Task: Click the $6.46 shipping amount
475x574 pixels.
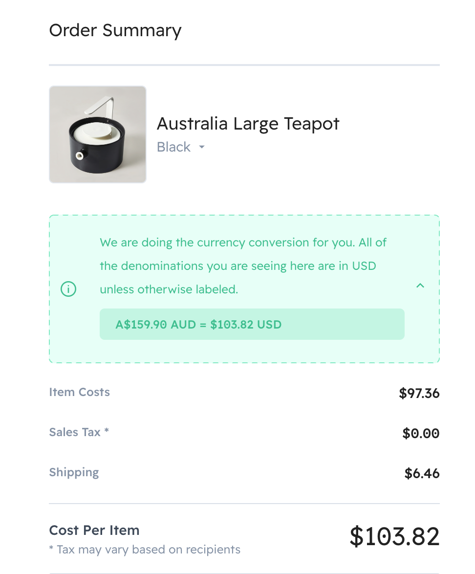Action: (422, 473)
